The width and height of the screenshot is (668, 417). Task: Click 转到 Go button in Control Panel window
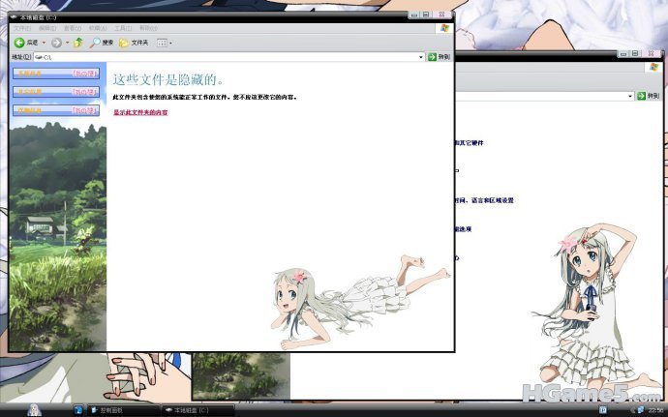pyautogui.click(x=649, y=96)
